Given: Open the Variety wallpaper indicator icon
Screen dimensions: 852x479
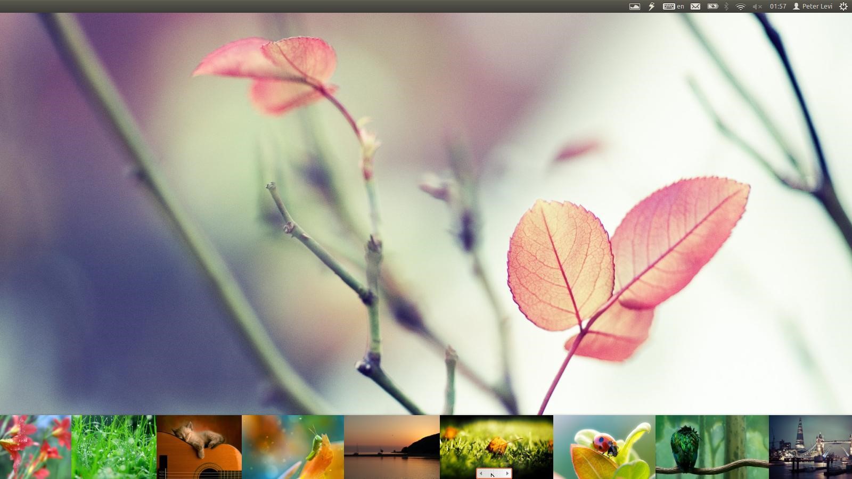Looking at the screenshot, I should tap(634, 6).
